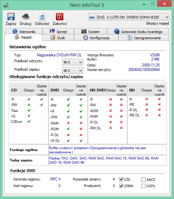Open the LITE-ON DVDRW drive dropdown
This screenshot has width=174, height=199.
[129, 17]
